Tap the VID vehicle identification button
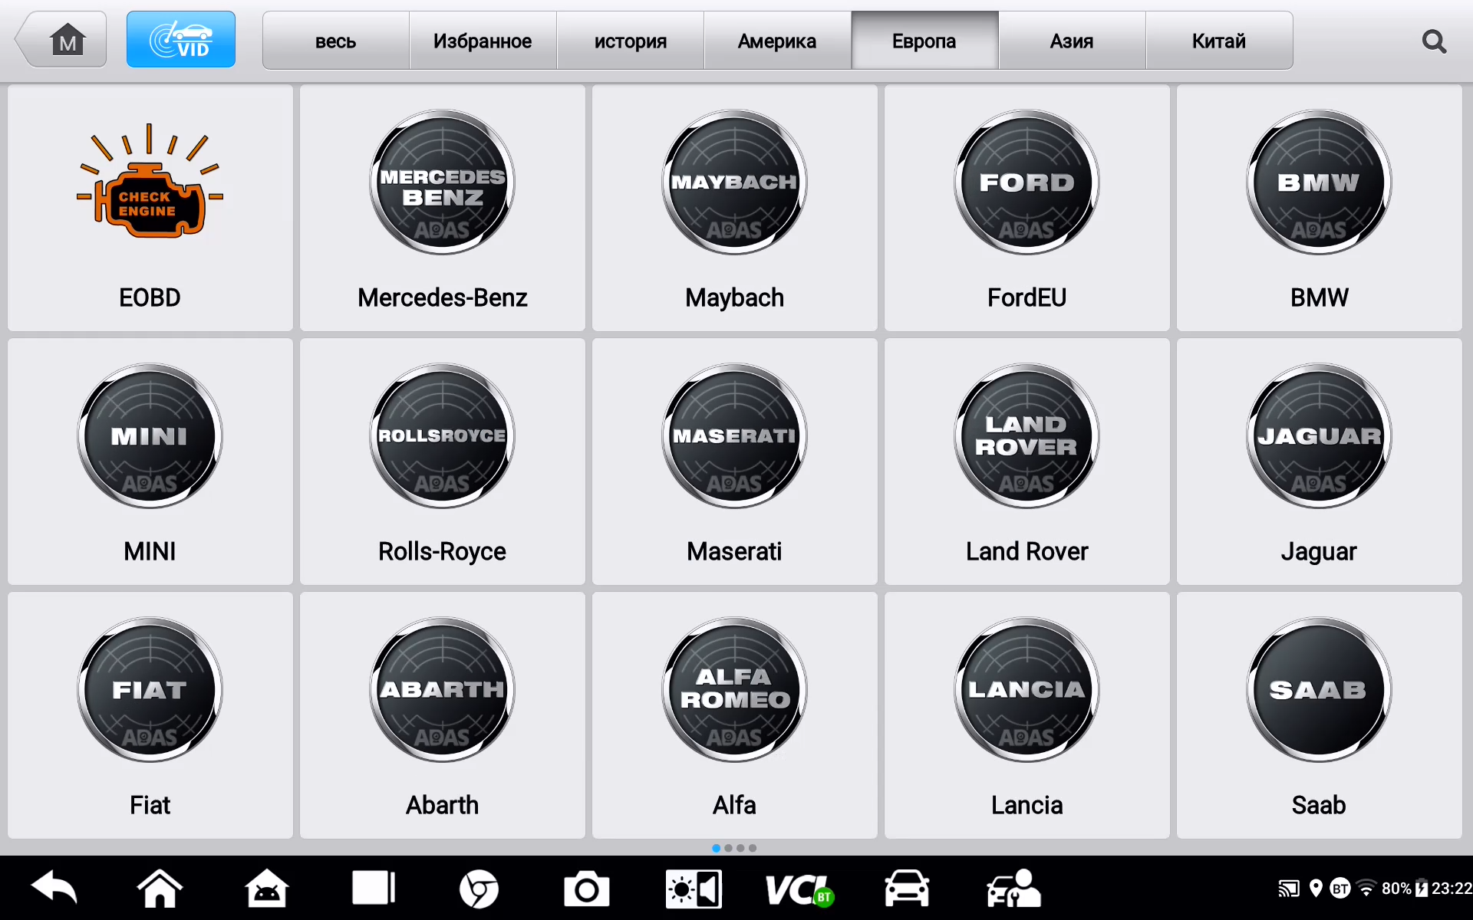This screenshot has height=920, width=1473. click(x=181, y=40)
